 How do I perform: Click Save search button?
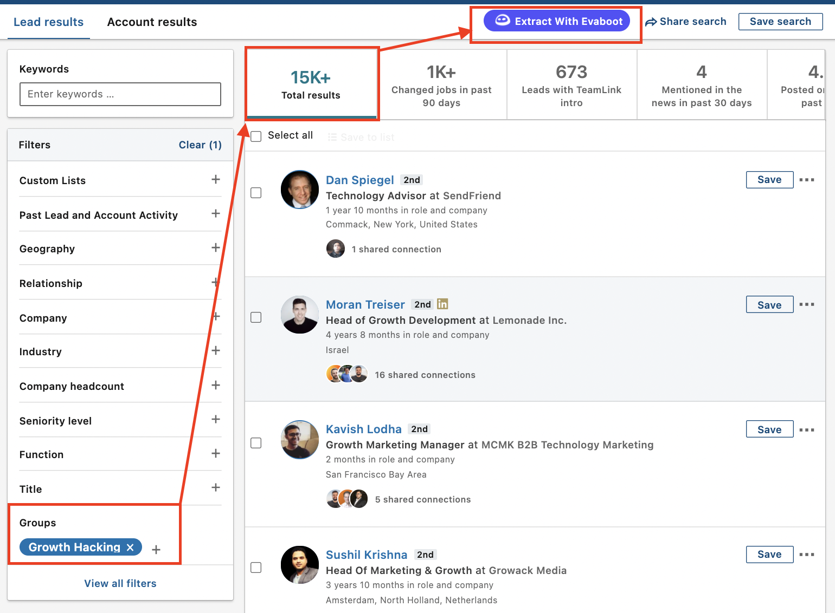pos(780,22)
